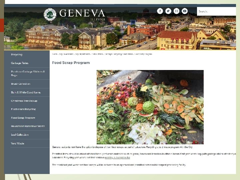Open the Twitter social icon
This screenshot has width=240, height=180.
click(x=168, y=11)
